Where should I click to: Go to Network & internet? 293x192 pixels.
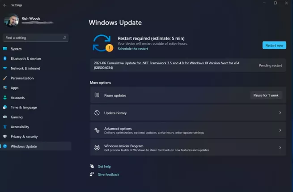(36, 68)
